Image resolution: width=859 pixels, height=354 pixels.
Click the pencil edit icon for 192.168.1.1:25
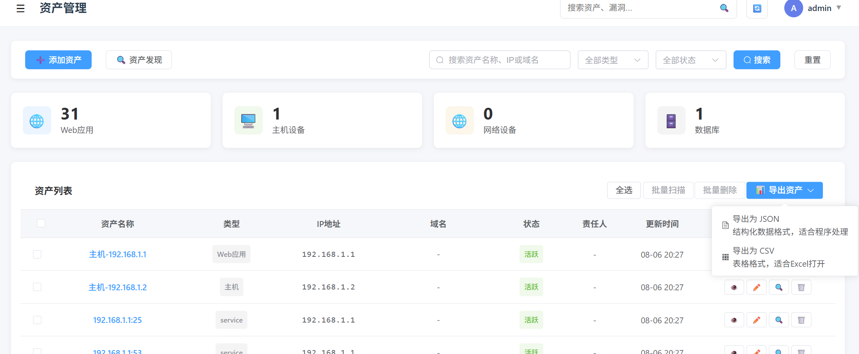tap(756, 320)
